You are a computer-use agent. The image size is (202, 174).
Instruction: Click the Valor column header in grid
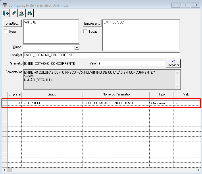click(187, 95)
